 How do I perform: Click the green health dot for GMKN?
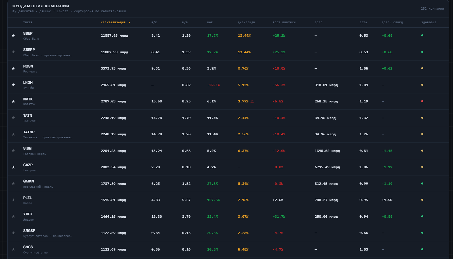422,184
